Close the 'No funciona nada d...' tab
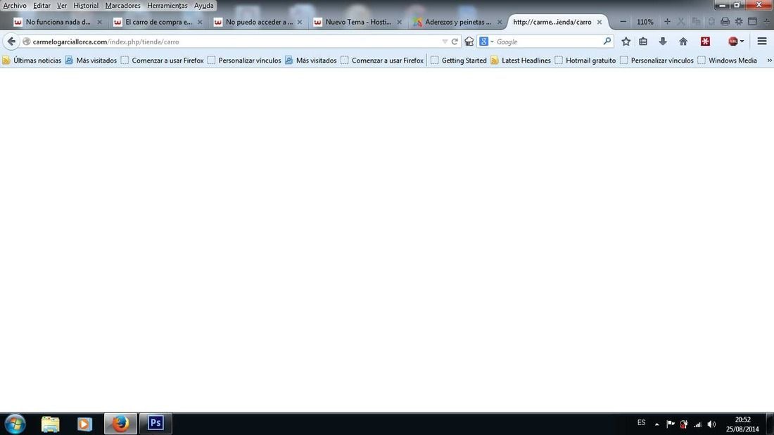Screen dimensions: 774x435 tap(100, 22)
